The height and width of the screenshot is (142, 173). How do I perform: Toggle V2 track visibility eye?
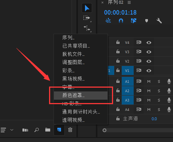tap(149, 61)
